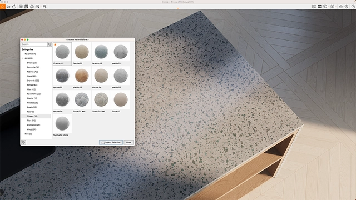The image size is (356, 200).
Task: Select the Favorites category
Action: [x=31, y=54]
